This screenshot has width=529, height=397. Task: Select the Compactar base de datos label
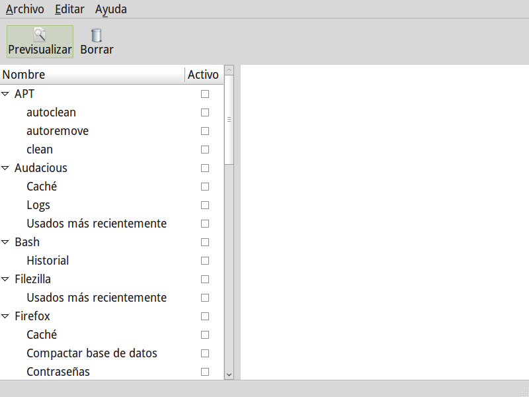click(92, 353)
